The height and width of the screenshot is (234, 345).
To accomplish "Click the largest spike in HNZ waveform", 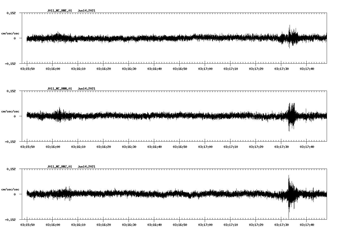I will coord(289,197).
